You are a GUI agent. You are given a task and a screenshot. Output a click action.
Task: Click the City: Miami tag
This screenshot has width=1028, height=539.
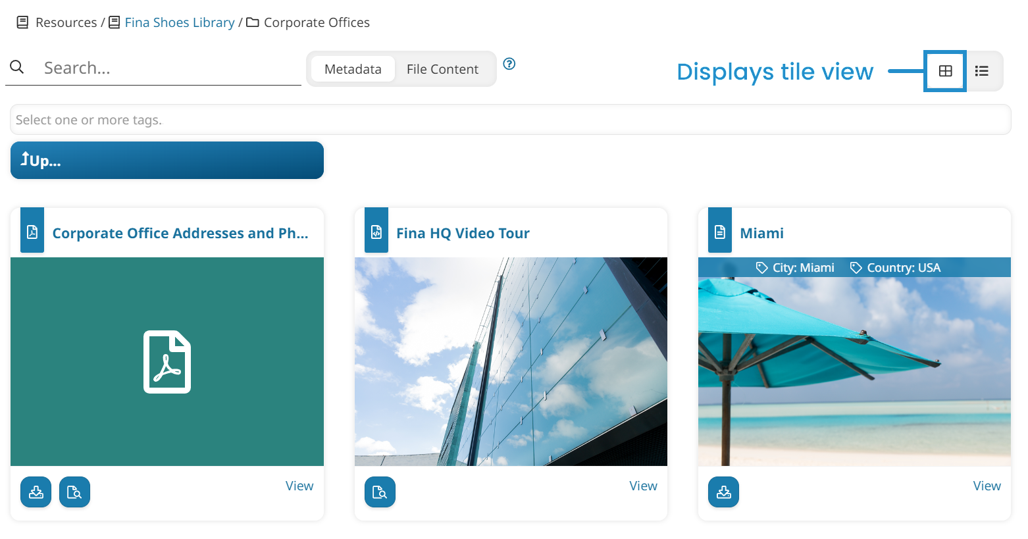pyautogui.click(x=794, y=267)
